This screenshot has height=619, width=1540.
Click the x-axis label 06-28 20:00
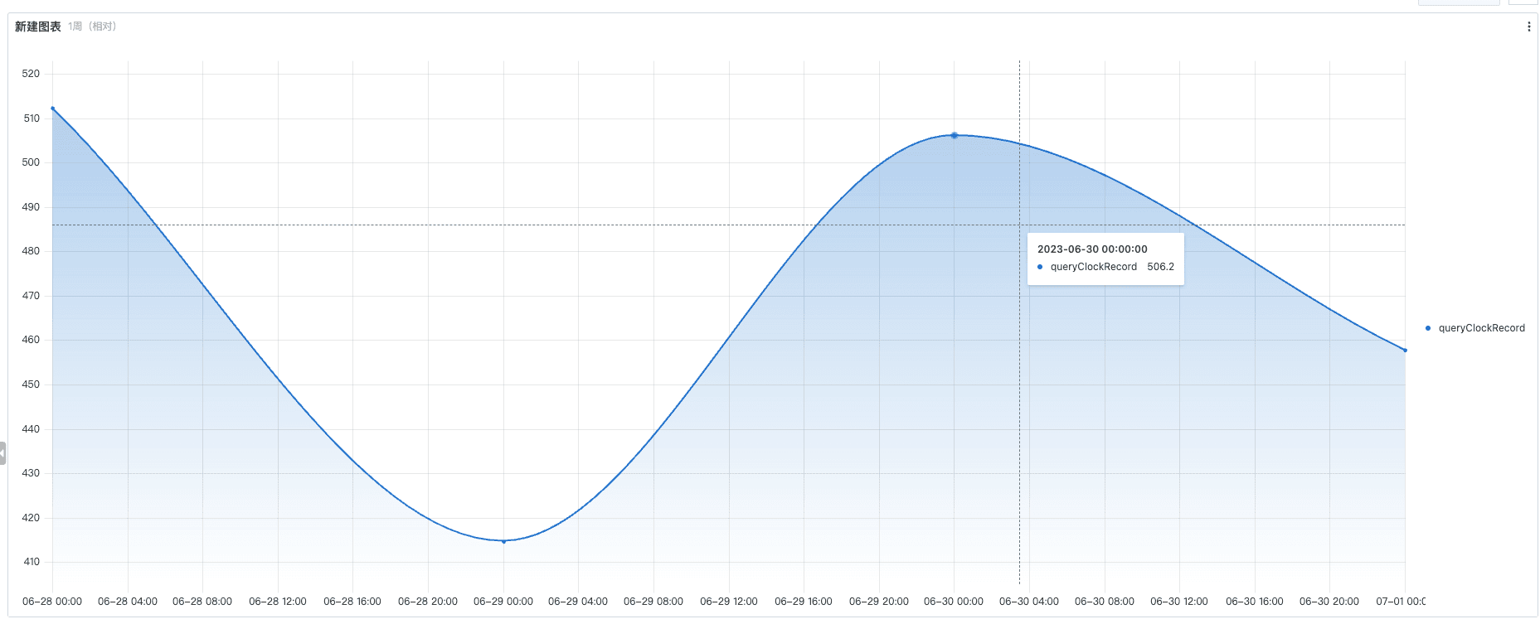pyautogui.click(x=428, y=602)
